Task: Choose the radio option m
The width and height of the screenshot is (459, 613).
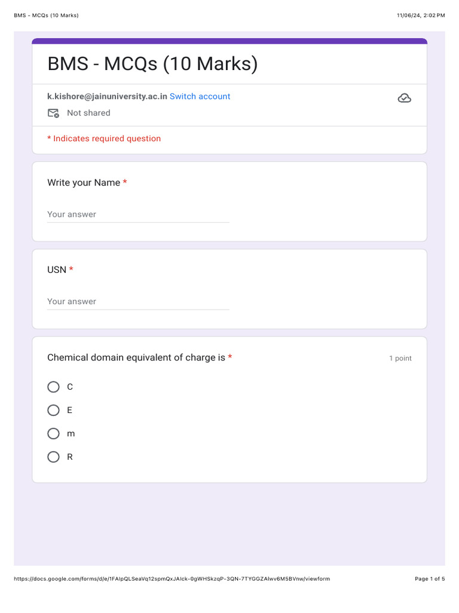Action: point(54,433)
